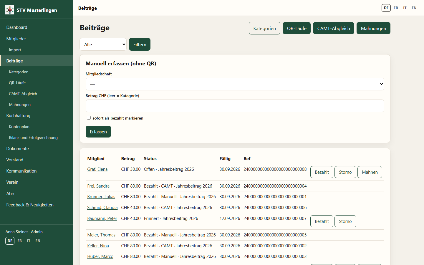This screenshot has width=424, height=265.
Task: Click the STV Musterlingen club logo icon
Action: click(x=10, y=10)
